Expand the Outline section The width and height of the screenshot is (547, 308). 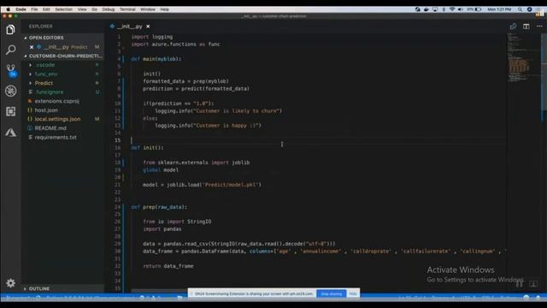(25, 289)
